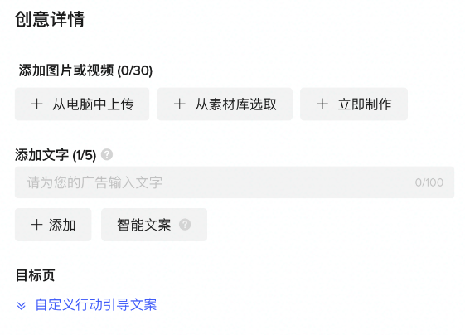Click the plus icon beside 从素材库选取
This screenshot has height=335, width=465.
point(179,104)
